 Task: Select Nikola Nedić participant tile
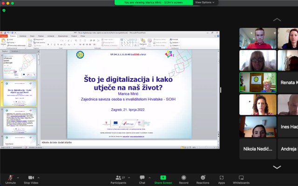point(257,149)
